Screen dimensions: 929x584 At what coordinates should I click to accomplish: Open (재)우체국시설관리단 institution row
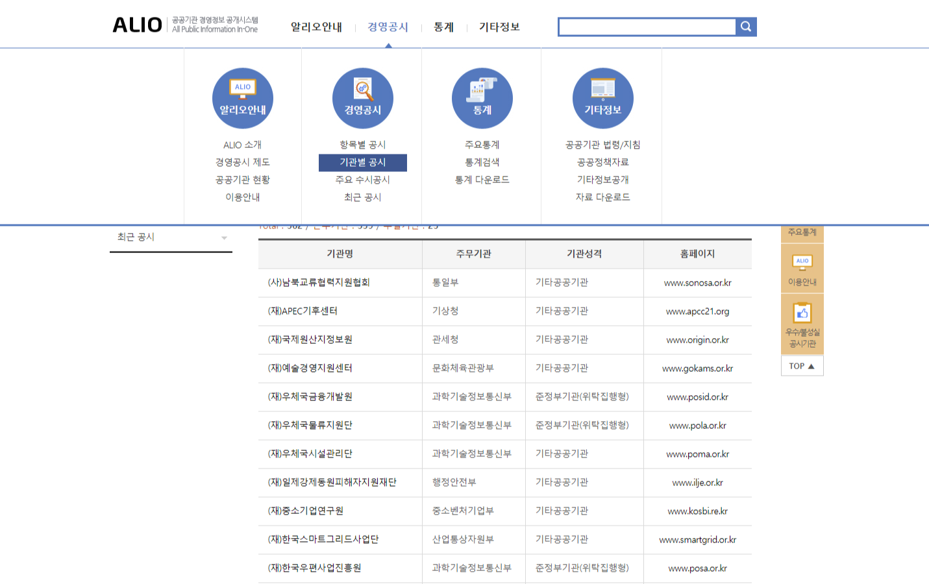[310, 454]
